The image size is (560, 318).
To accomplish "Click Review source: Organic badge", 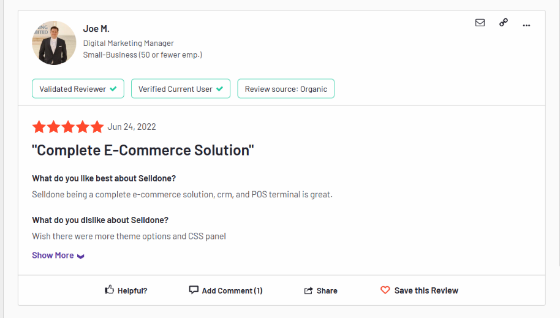I will [x=286, y=89].
